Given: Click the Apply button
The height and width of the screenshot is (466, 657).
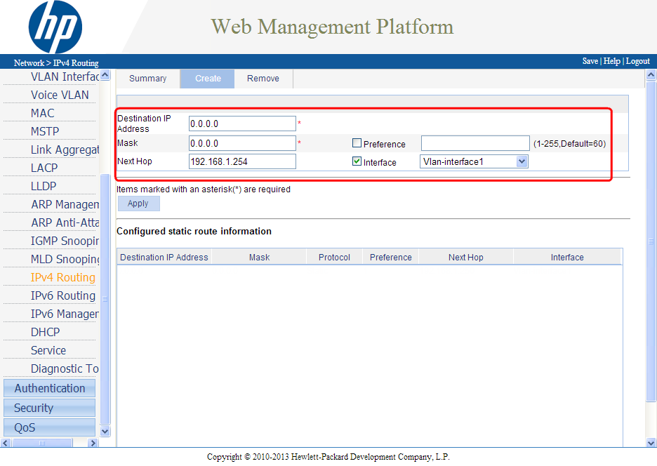Looking at the screenshot, I should pyautogui.click(x=138, y=204).
